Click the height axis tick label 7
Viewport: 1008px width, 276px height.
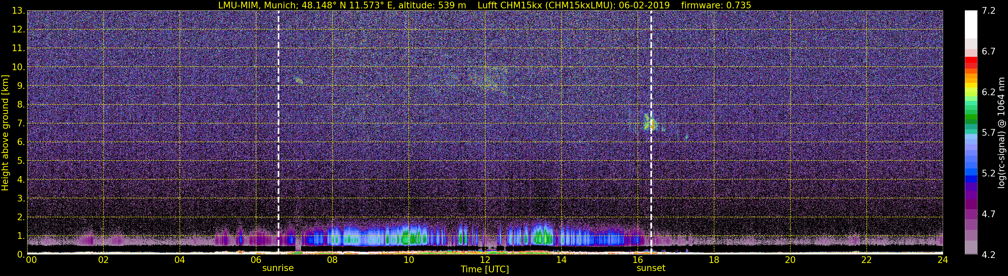(x=20, y=123)
